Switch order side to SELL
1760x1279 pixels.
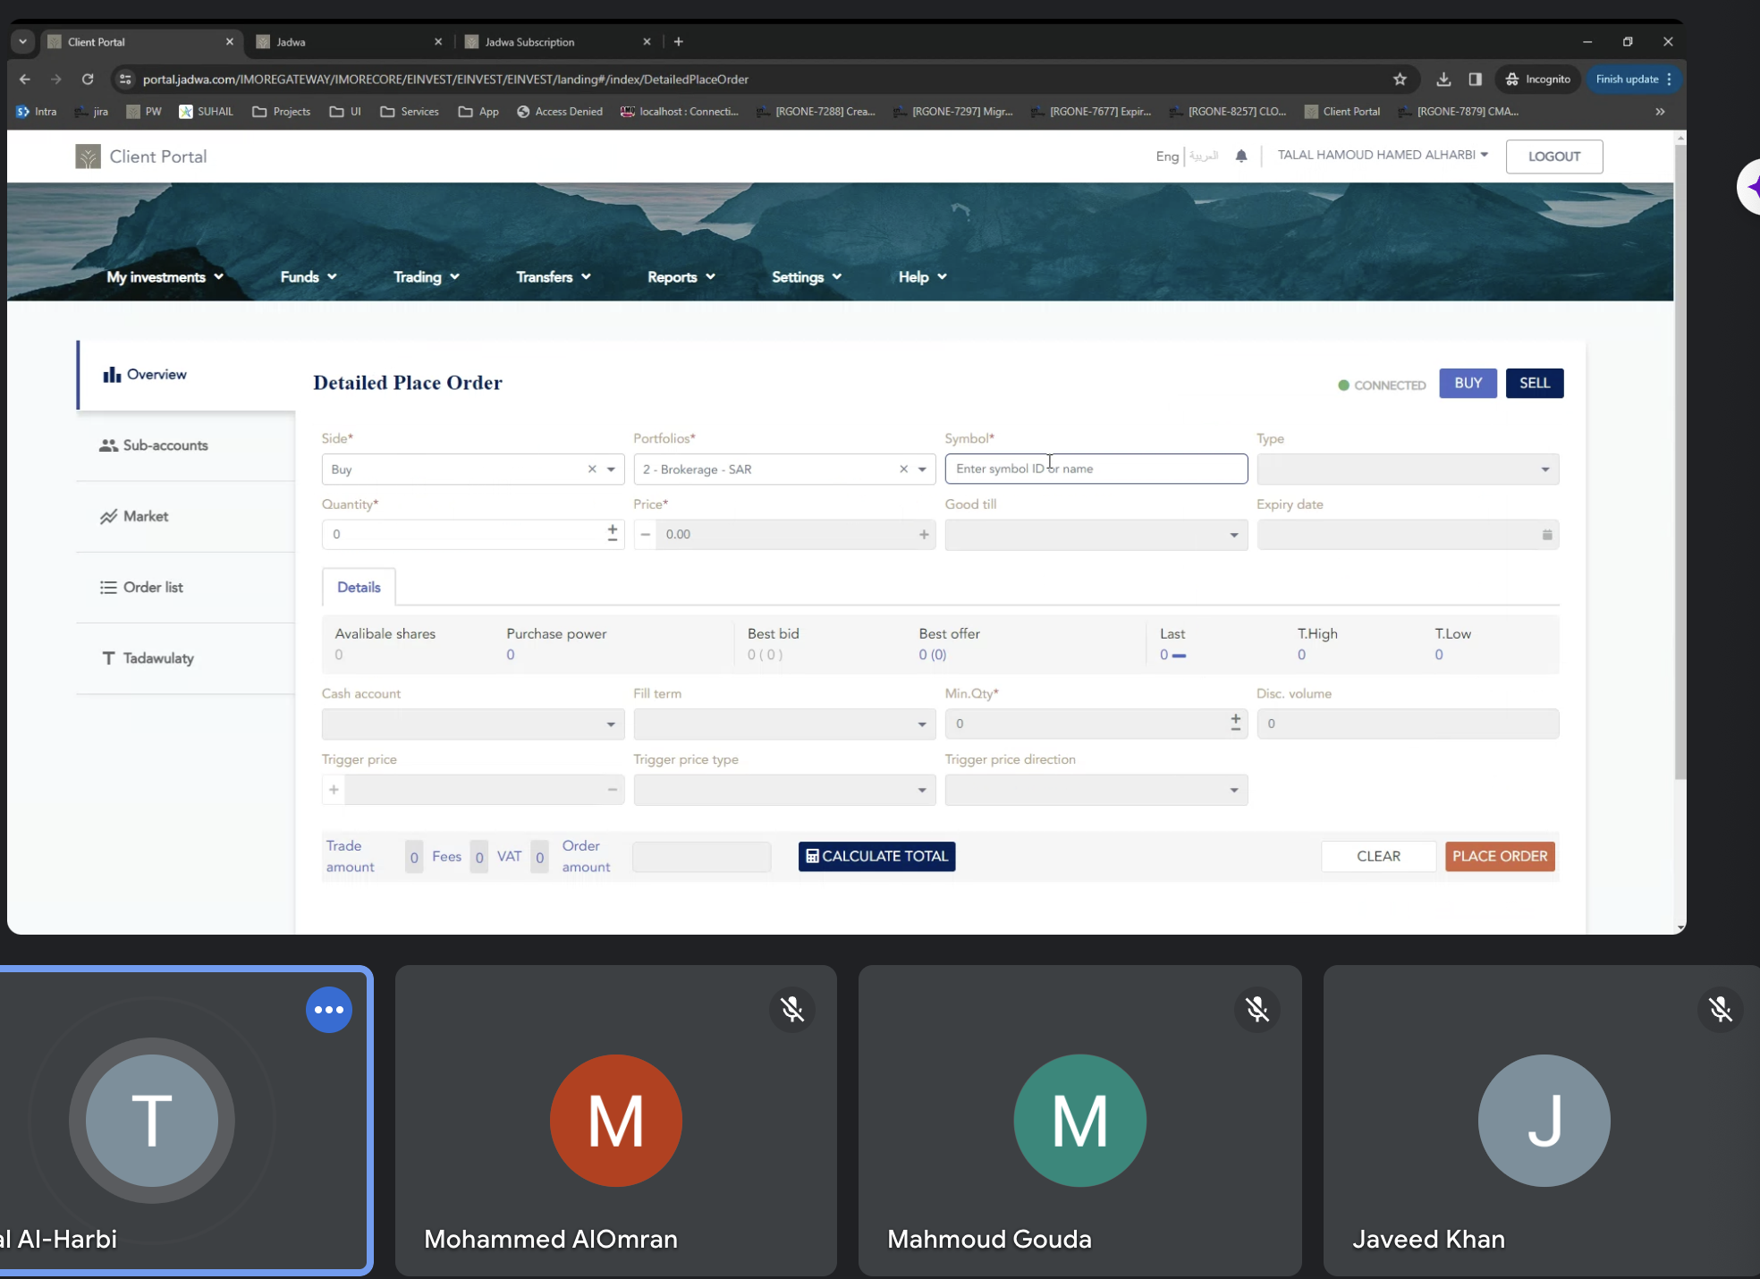[x=1534, y=384]
